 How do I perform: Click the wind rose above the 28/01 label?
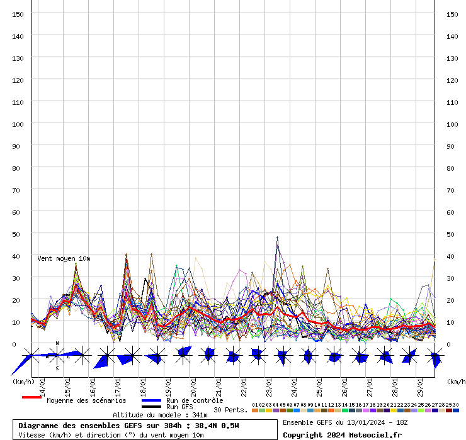(409, 356)
